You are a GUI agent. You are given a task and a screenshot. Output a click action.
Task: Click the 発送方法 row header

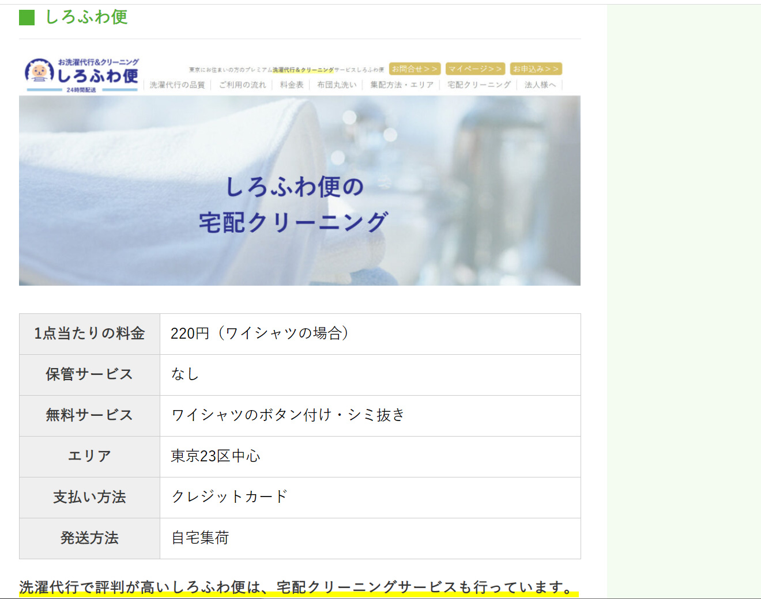coord(89,539)
